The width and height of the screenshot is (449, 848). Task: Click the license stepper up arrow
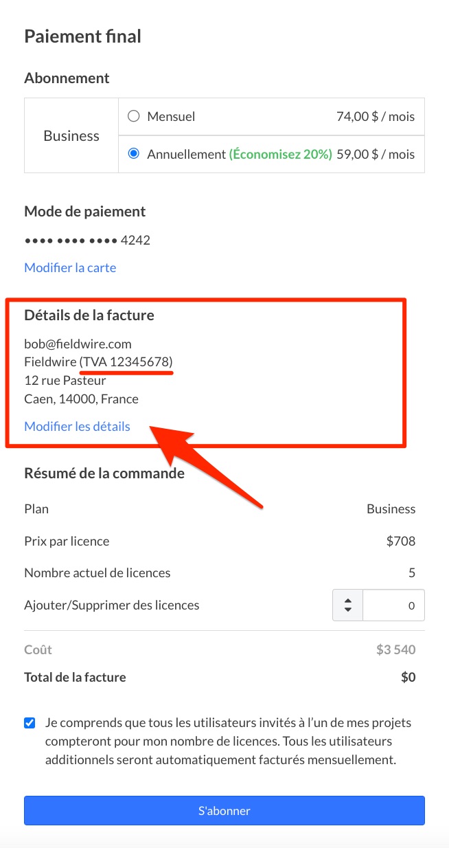[348, 601]
